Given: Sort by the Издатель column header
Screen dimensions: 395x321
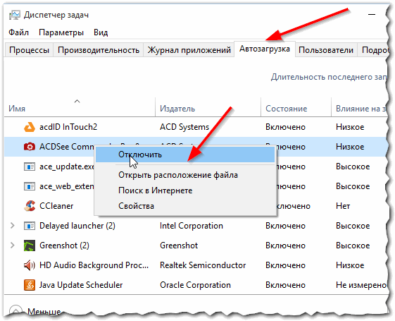Looking at the screenshot, I should tap(177, 109).
